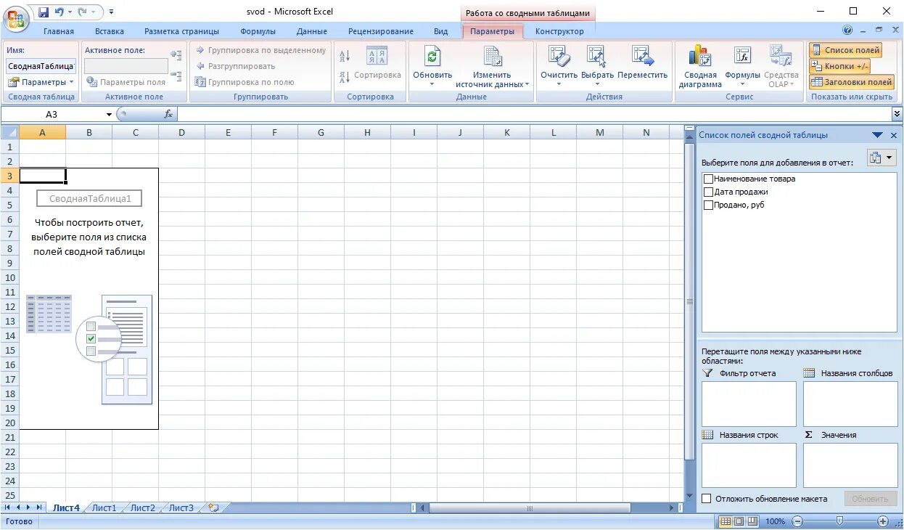Switch to Page Break preview icon
904x530 pixels.
tap(752, 521)
